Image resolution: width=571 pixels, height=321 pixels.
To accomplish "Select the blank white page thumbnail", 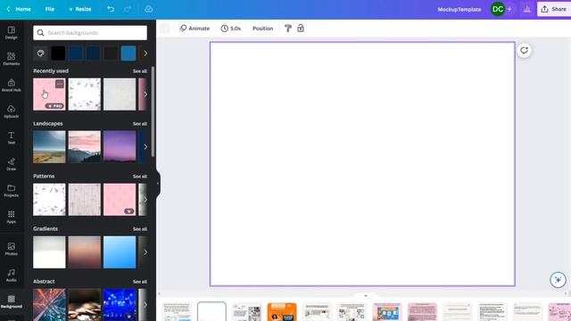I will [211, 311].
